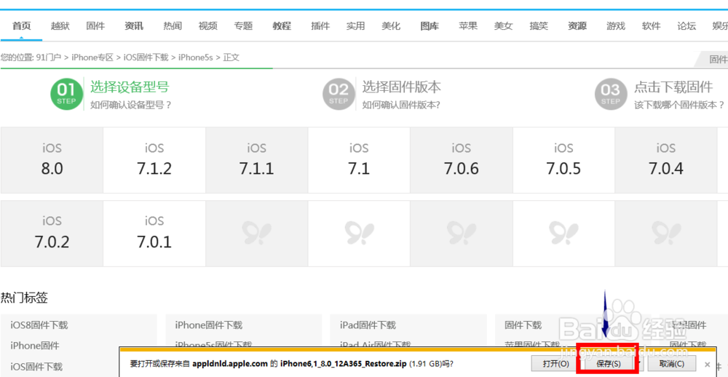Image resolution: width=728 pixels, height=377 pixels.
Task: Select the 资源 navigation item
Action: [577, 26]
